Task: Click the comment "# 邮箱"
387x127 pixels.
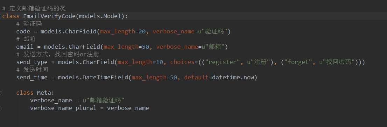Action: click(26, 39)
